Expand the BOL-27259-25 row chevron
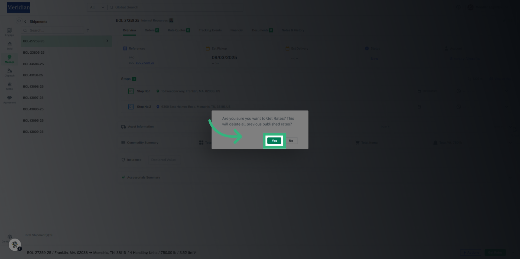The image size is (520, 259). (x=107, y=41)
